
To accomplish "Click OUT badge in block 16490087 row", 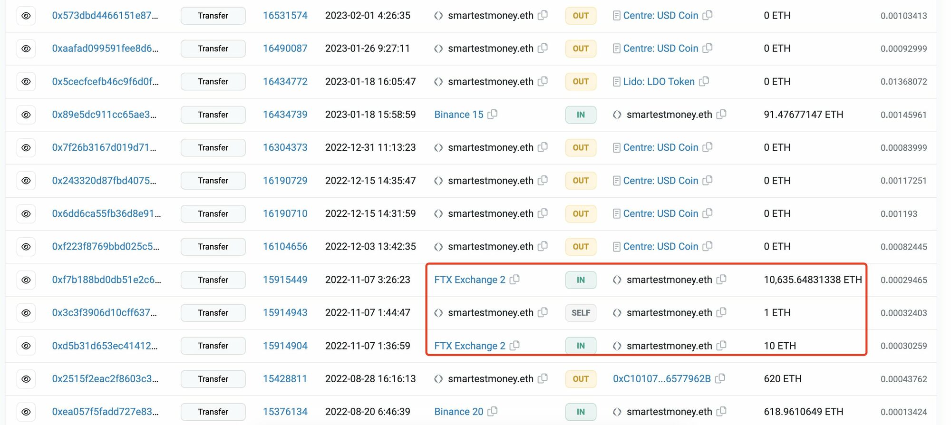I will point(581,48).
